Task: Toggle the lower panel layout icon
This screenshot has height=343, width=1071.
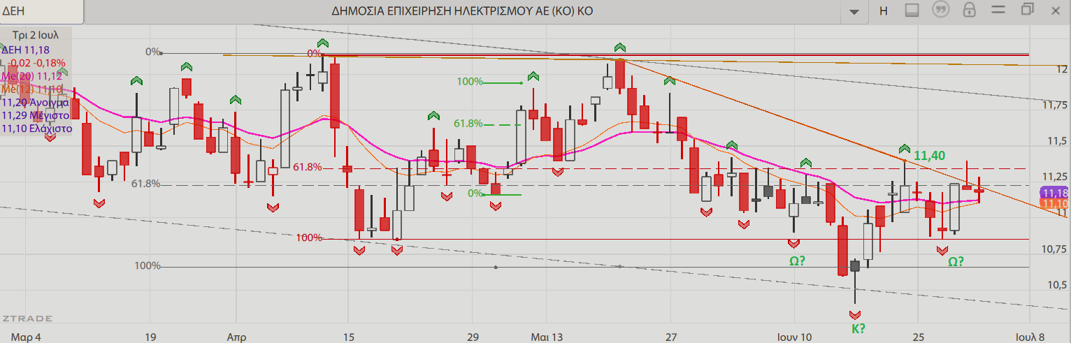Action: (x=912, y=10)
